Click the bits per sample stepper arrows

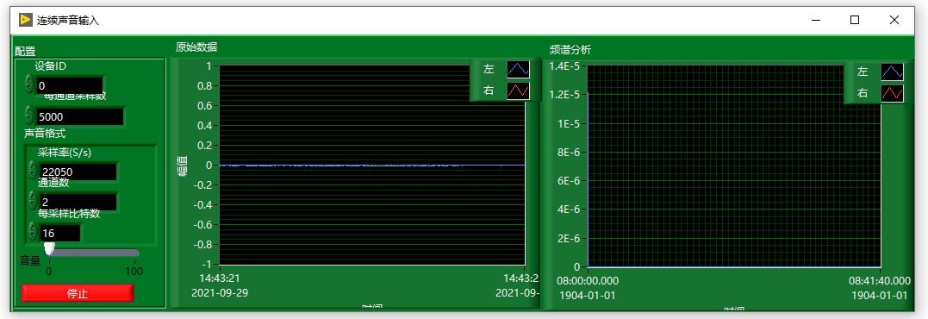[x=33, y=231]
